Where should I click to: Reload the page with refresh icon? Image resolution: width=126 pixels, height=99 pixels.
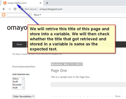(15, 9)
